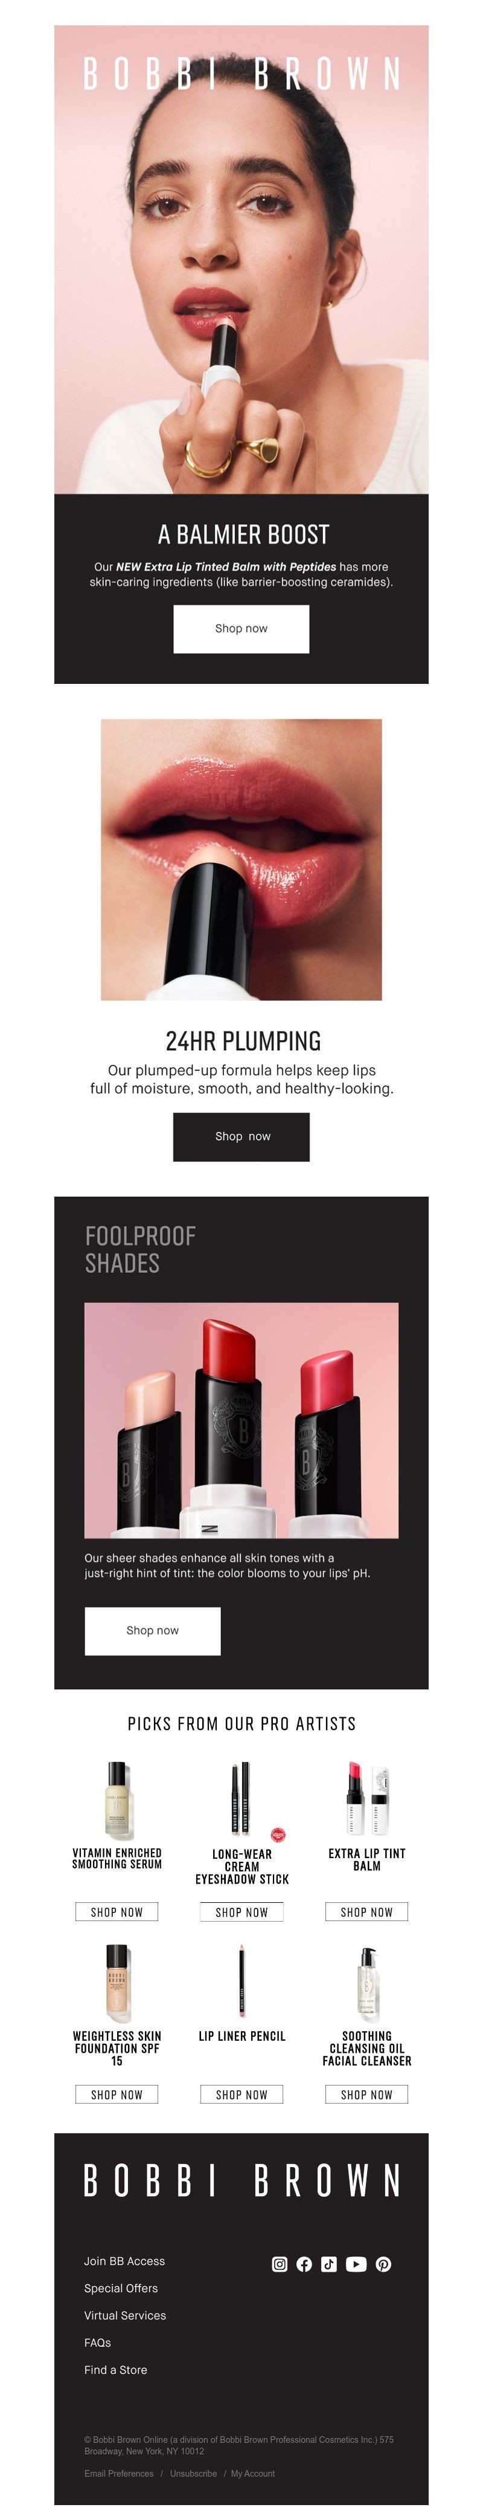Open the TikTok social icon
This screenshot has height=2516, width=483.
pos(329,2264)
